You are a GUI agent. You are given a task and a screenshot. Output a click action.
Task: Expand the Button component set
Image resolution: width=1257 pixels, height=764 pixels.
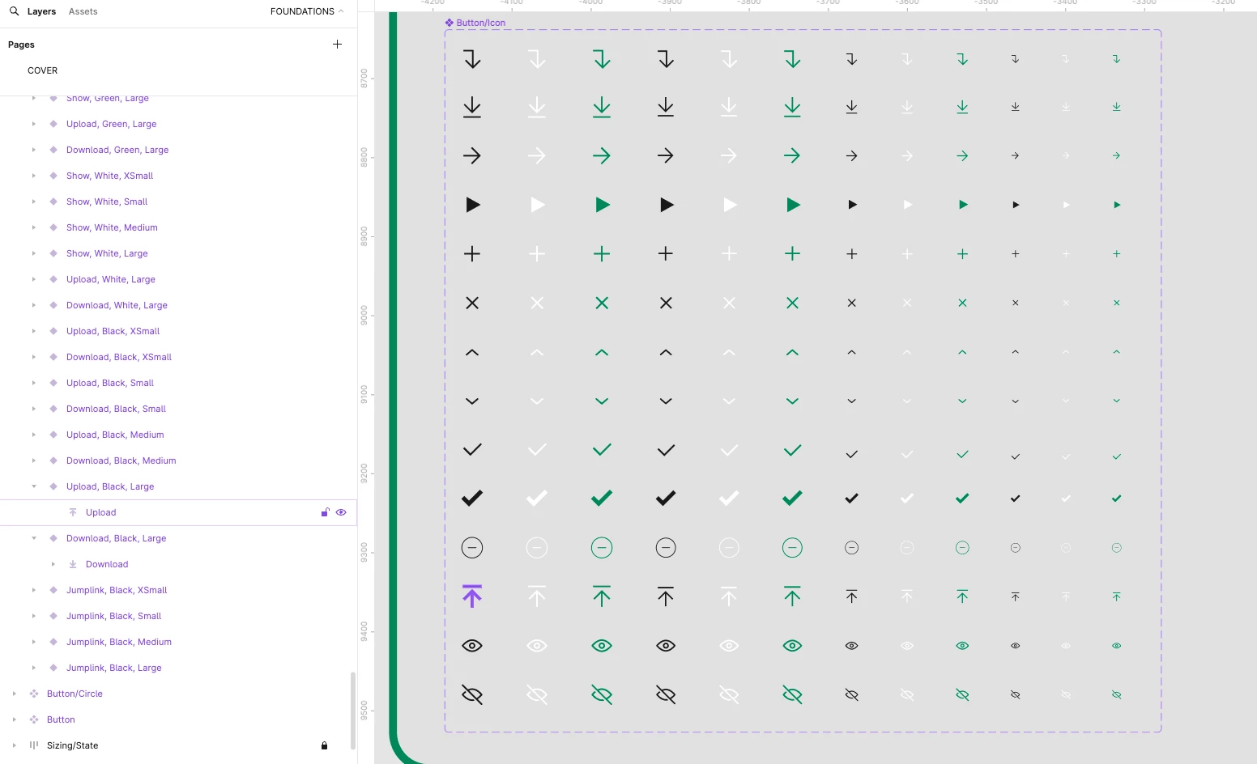14,719
